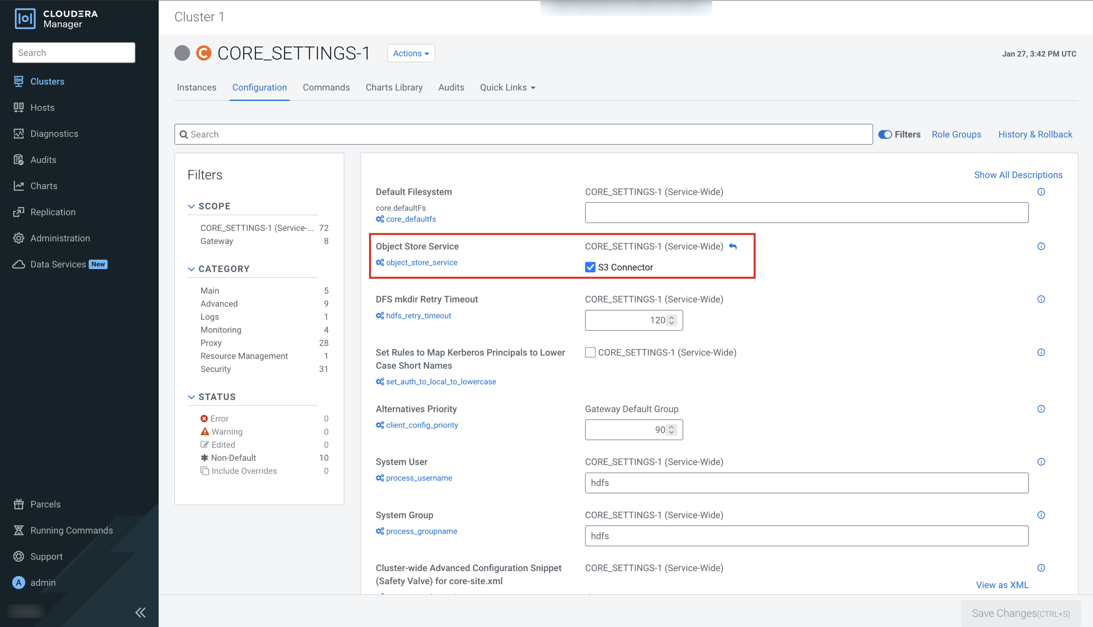Click the configuration Search field

[523, 134]
